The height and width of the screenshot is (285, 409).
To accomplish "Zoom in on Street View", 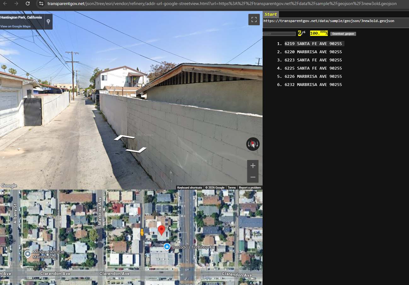I will point(253,166).
